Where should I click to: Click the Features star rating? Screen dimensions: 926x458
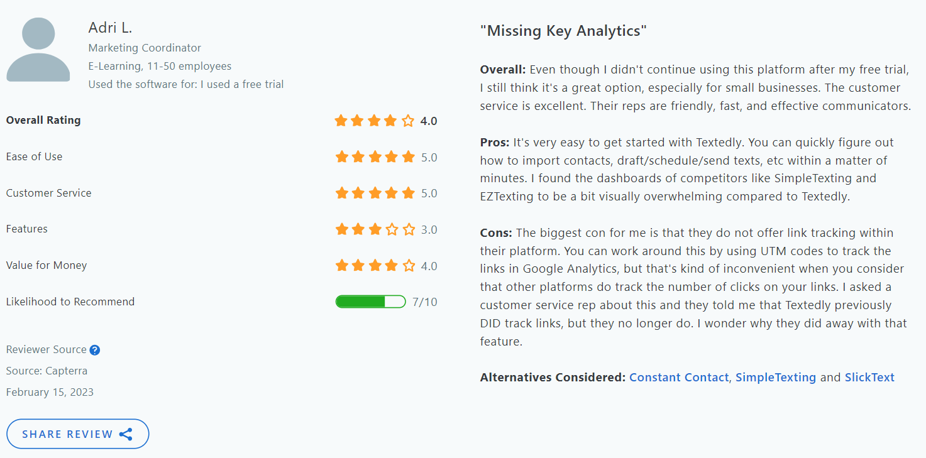click(375, 229)
